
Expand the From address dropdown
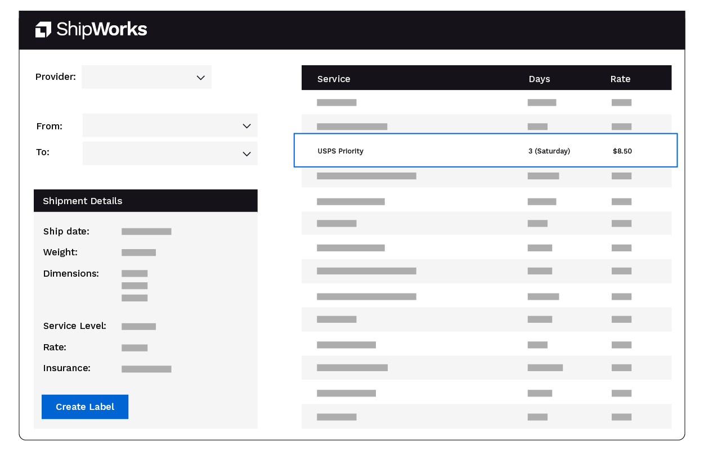pos(170,125)
